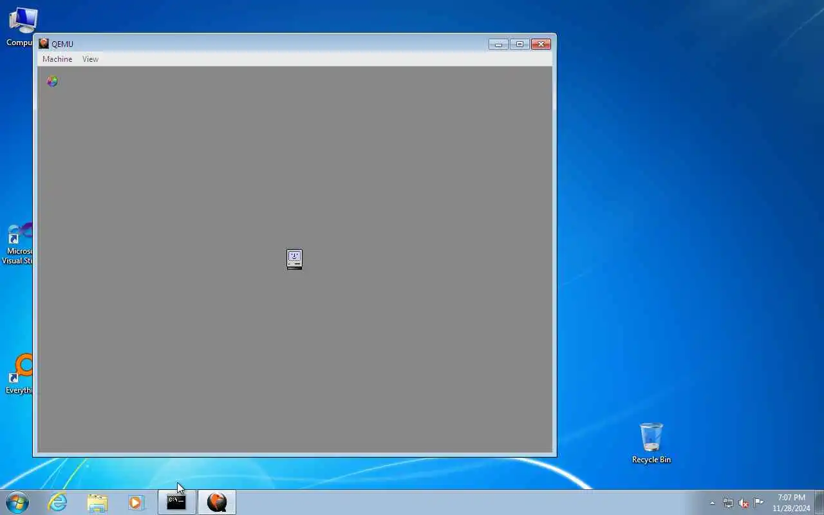Viewport: 824px width, 515px height.
Task: Click the QEMU title bar logo icon
Action: point(44,44)
